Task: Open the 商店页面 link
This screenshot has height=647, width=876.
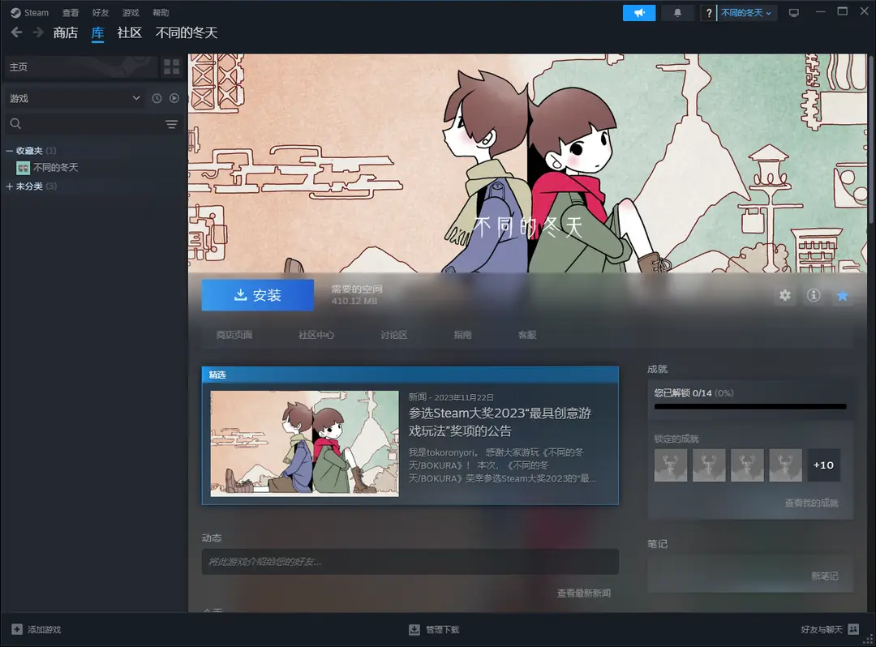Action: coord(234,335)
